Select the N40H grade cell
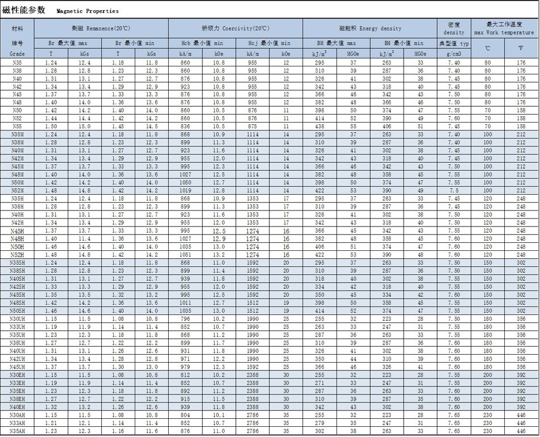The height and width of the screenshot is (437, 540). [17, 215]
